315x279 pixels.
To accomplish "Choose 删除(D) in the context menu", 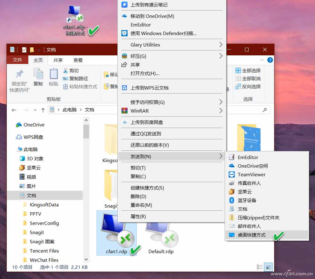I will (172, 197).
